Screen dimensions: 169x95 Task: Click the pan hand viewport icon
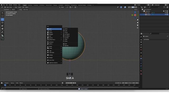click(138, 22)
